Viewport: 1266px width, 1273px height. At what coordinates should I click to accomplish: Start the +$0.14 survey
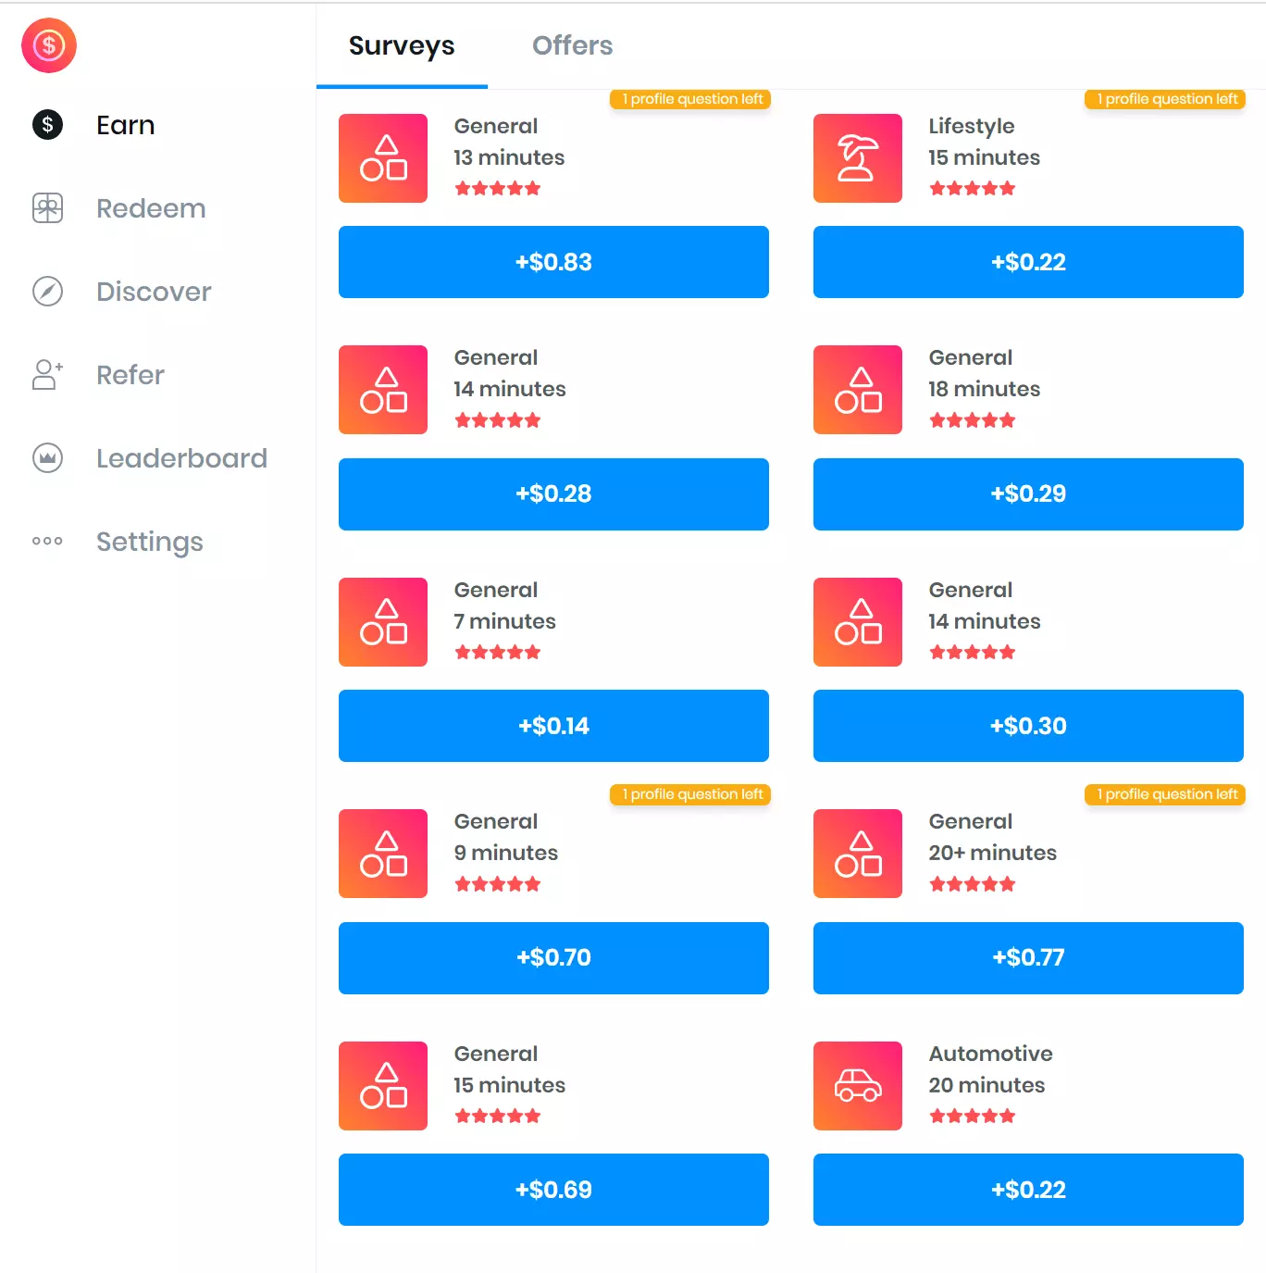tap(553, 726)
